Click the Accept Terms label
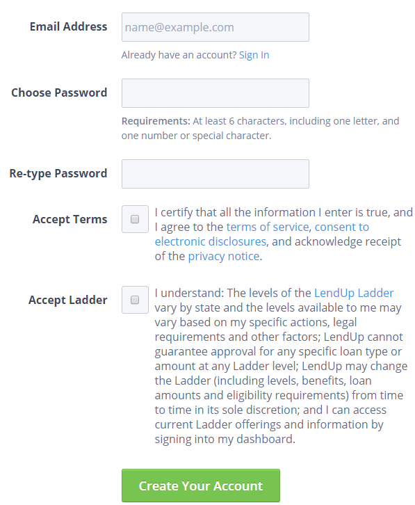Screen dimensions: 415x505 (70, 219)
